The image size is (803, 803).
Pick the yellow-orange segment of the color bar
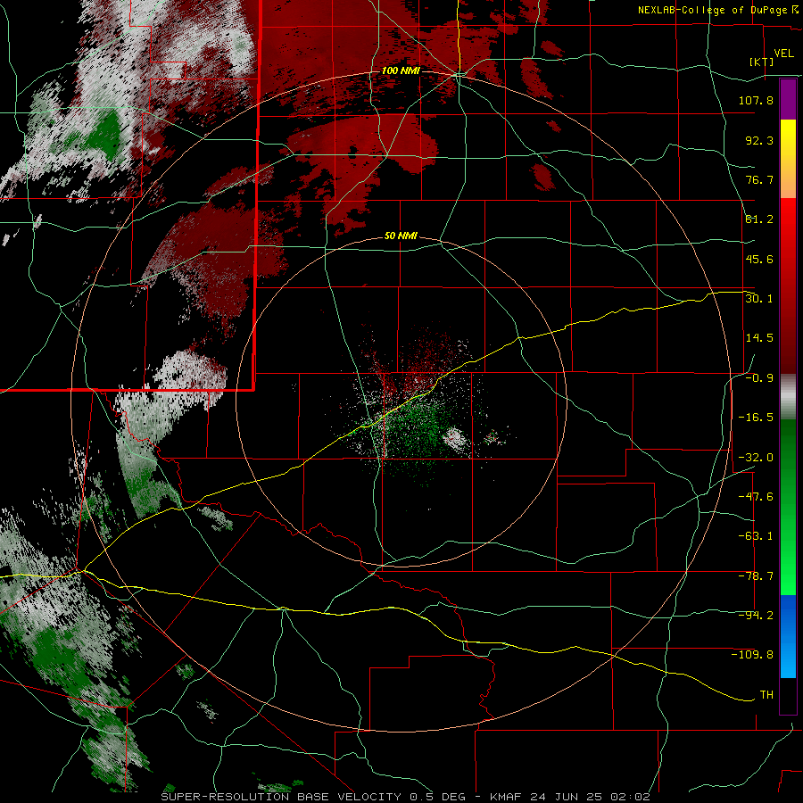click(788, 159)
